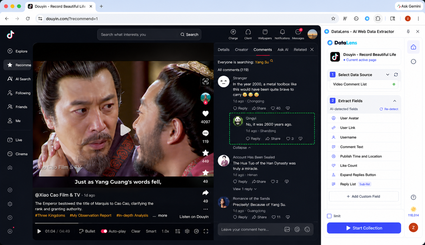Viewport: 425px width, 245px height.
Task: Pin the DataLens side panel
Action: [408, 31]
